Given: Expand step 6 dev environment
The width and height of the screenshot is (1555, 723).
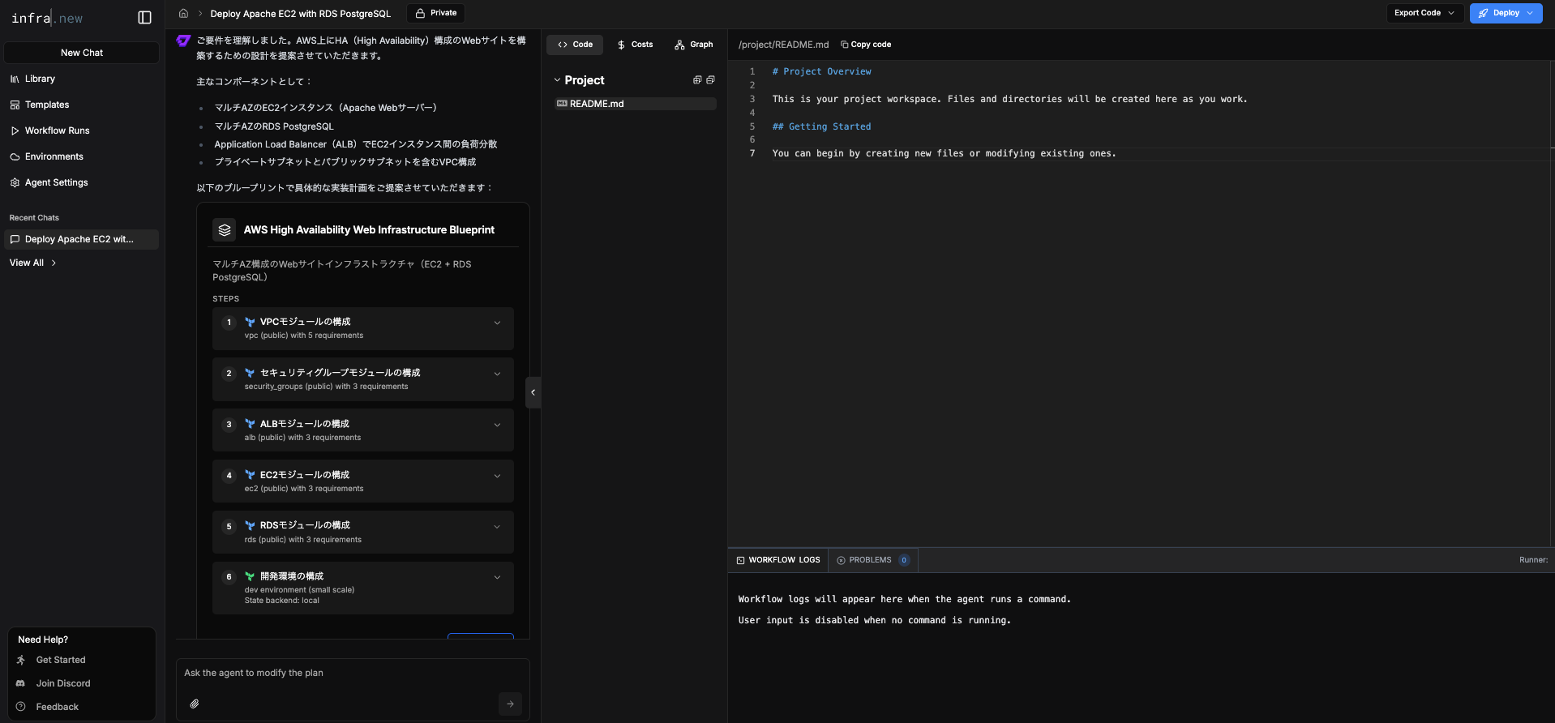Looking at the screenshot, I should coord(497,577).
